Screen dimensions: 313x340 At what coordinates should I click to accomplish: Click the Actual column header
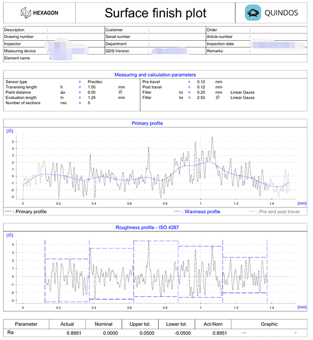(x=67, y=324)
